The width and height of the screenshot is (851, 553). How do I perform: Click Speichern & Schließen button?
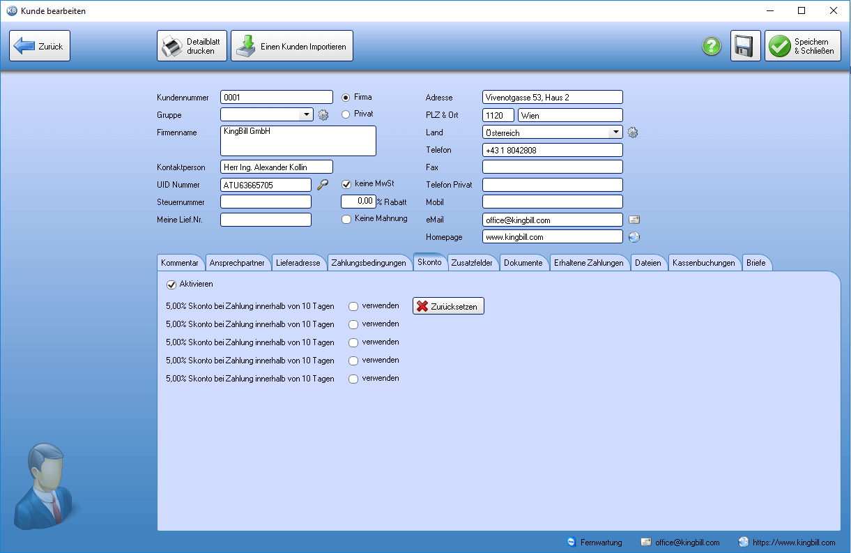click(802, 46)
